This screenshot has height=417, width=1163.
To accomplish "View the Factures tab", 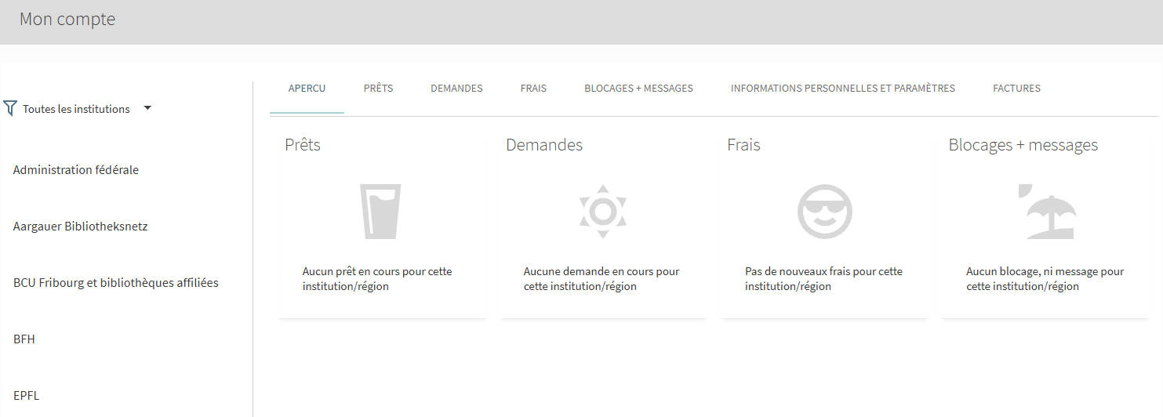I will pos(1016,89).
